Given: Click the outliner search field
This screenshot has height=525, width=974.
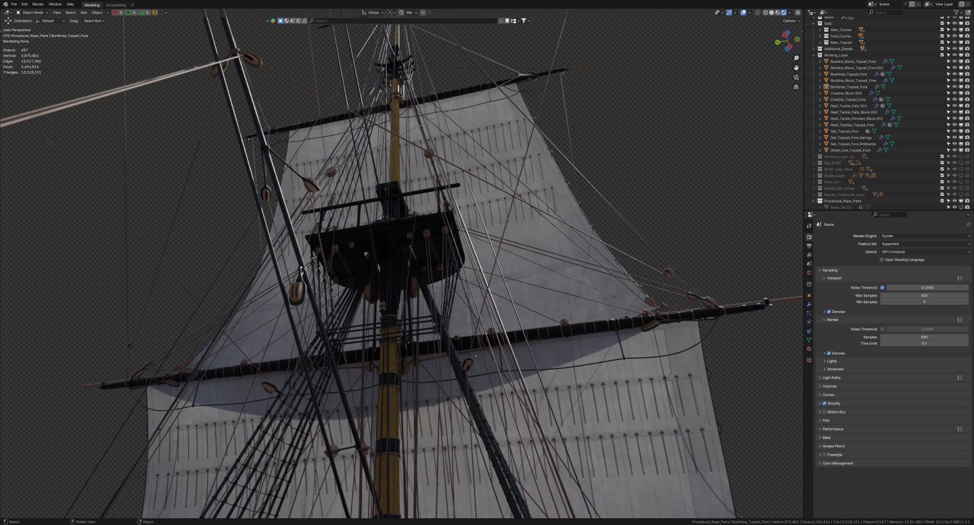Looking at the screenshot, I should 886,12.
